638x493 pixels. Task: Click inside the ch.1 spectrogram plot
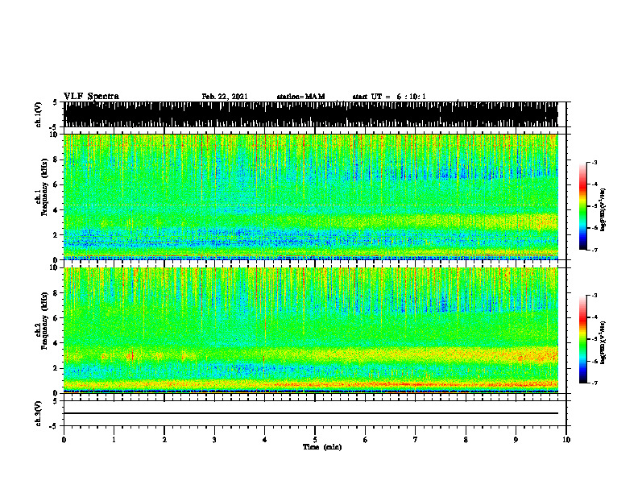[311, 197]
